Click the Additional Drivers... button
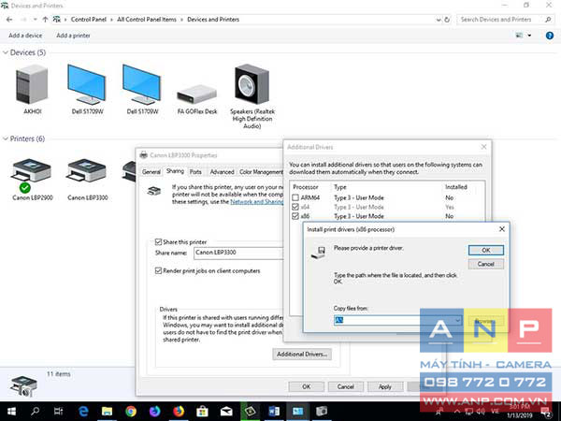 click(x=302, y=354)
